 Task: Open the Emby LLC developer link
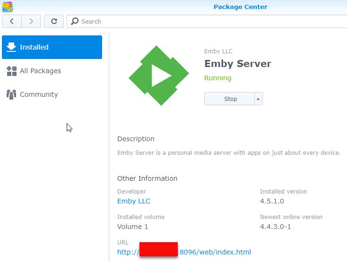[134, 201]
